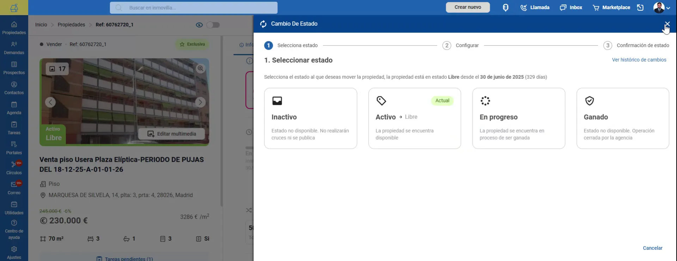Show previous property photo with left arrow
677x261 pixels.
(50, 102)
